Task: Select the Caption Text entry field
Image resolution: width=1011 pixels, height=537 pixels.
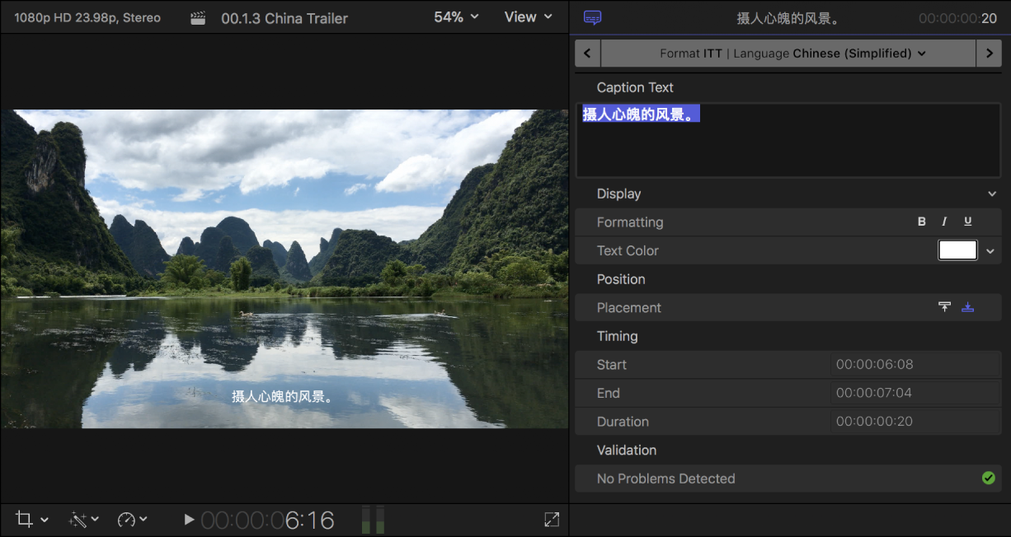Action: 788,140
